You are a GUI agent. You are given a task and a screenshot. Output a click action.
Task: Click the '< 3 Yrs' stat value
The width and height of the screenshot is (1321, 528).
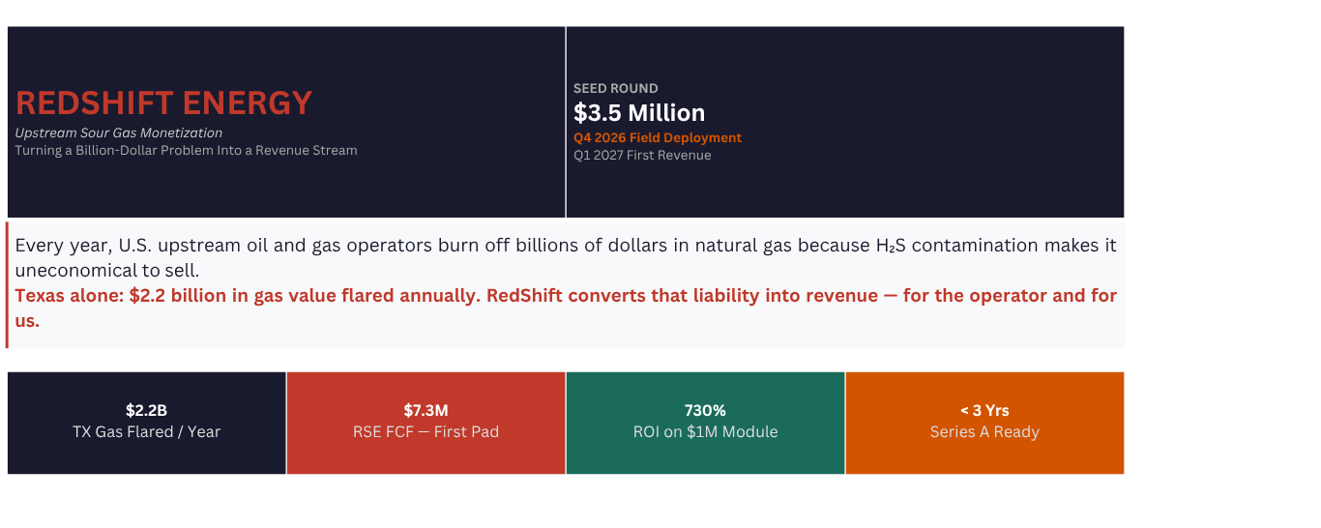click(984, 410)
